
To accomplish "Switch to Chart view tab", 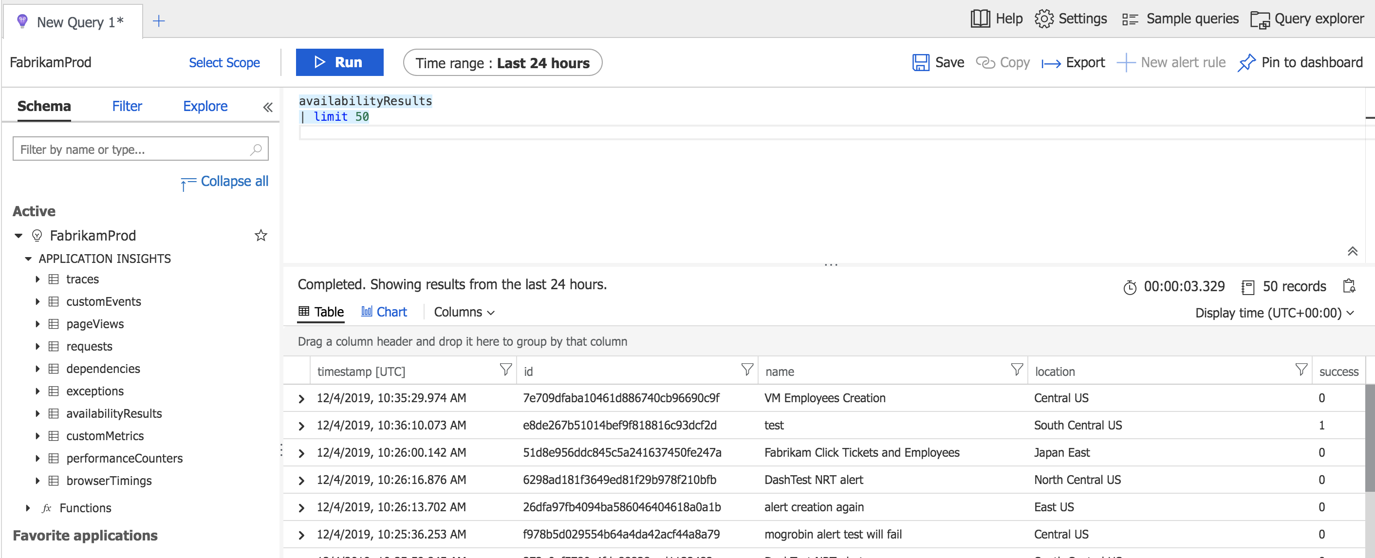I will point(384,312).
